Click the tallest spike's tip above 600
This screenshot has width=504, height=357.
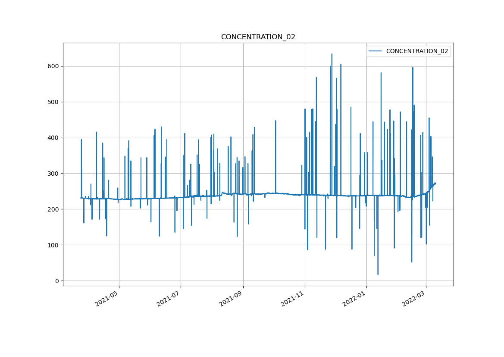coord(332,54)
